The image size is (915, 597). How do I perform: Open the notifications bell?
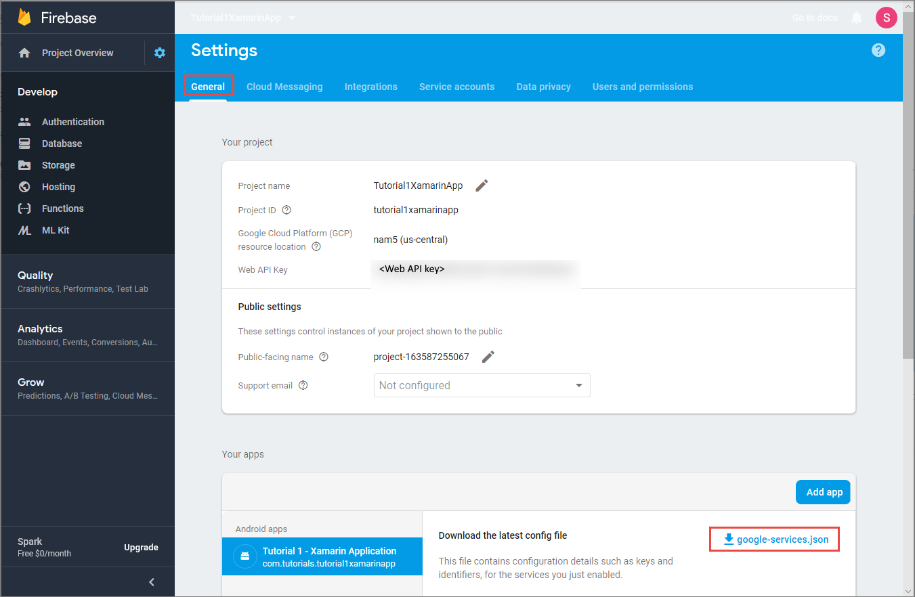(856, 18)
